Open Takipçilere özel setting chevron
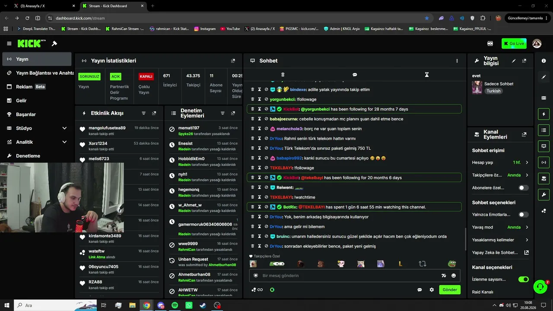553x311 pixels. pyautogui.click(x=527, y=175)
